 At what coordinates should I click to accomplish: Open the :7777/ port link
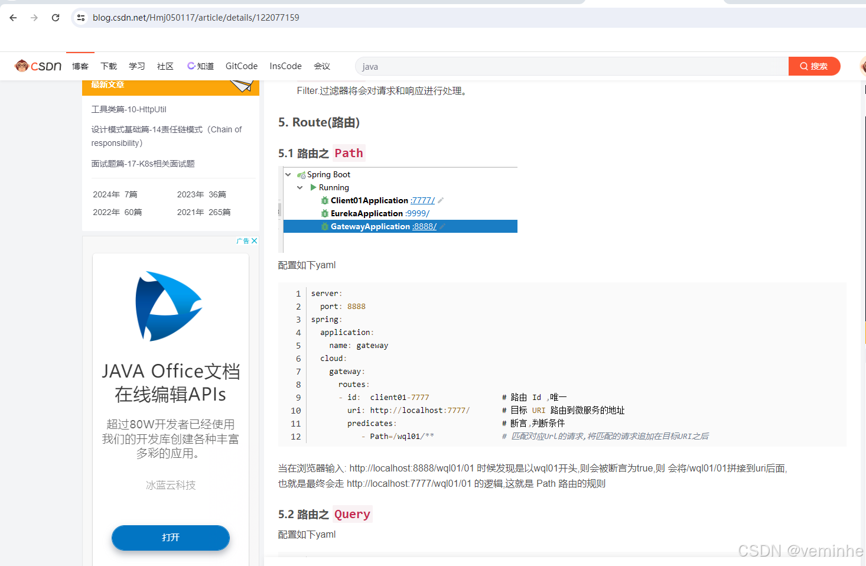point(423,200)
